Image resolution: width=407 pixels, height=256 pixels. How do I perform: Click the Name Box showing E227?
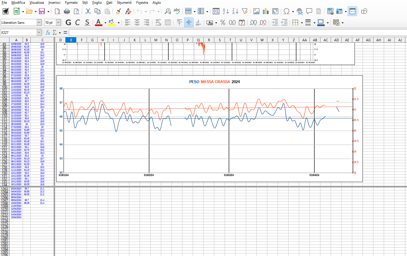[x=19, y=33]
